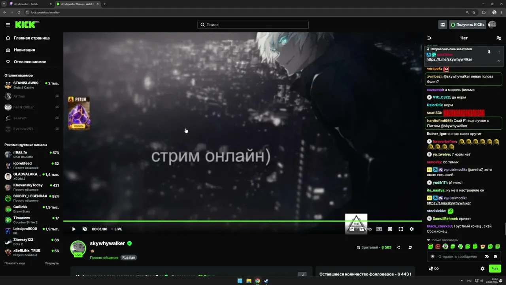Open a new browser tab

pos(105,4)
